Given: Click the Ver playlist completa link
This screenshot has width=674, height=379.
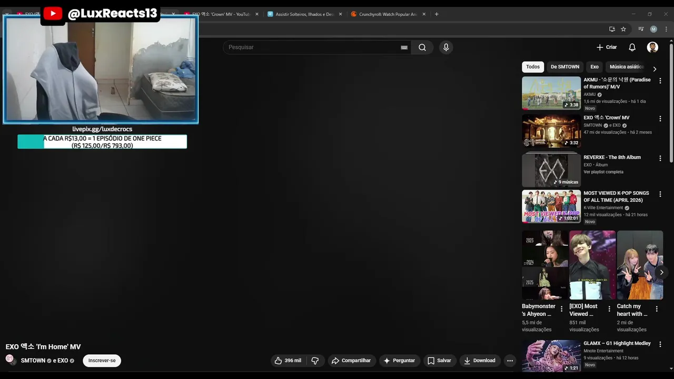Looking at the screenshot, I should (603, 172).
